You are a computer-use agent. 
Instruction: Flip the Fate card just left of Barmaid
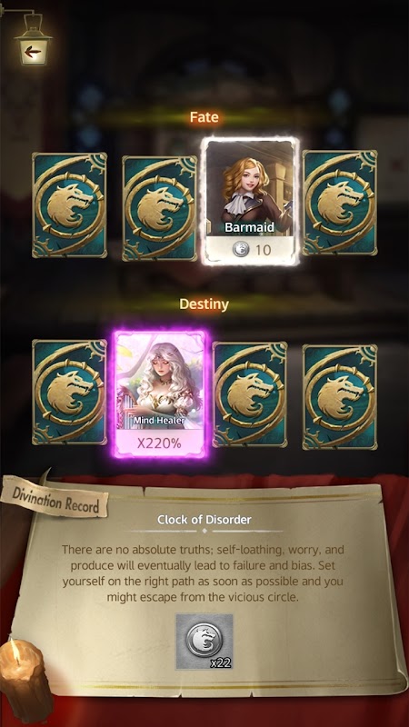point(160,208)
